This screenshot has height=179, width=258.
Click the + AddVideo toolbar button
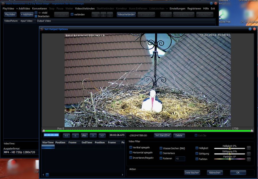pos(27,15)
